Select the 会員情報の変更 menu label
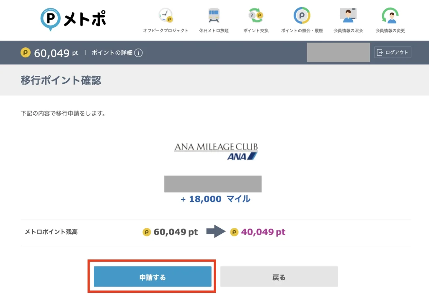Viewport: 429px width, 305px height. click(x=390, y=31)
